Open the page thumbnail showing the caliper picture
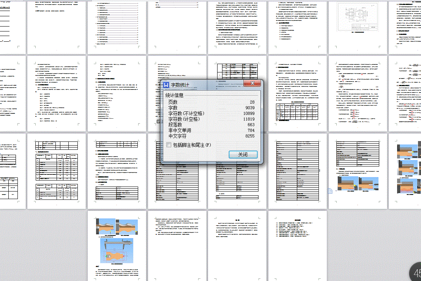The width and height of the screenshot is (421, 281). pyautogui.click(x=117, y=246)
